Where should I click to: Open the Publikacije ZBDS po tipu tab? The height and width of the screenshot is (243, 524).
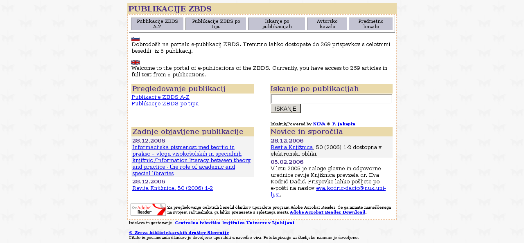216,24
